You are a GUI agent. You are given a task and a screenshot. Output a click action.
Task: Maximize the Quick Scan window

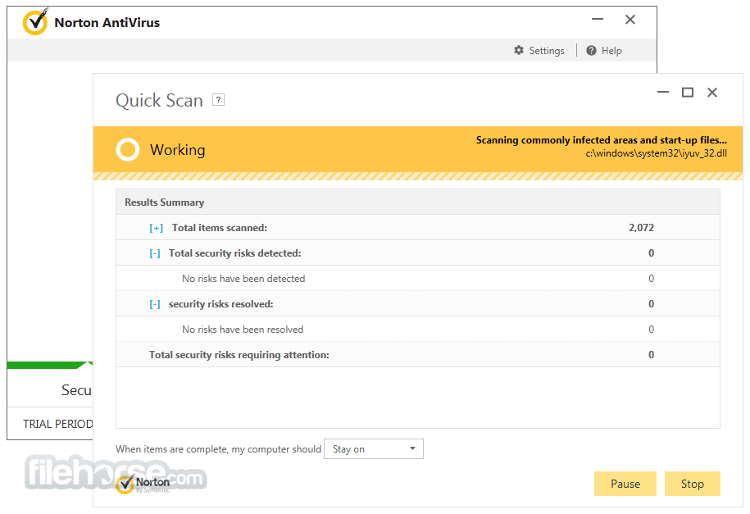pos(688,93)
